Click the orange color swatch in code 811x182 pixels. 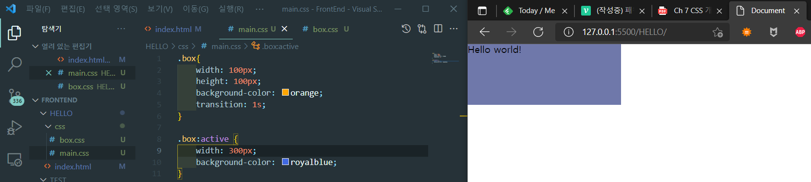coord(285,92)
